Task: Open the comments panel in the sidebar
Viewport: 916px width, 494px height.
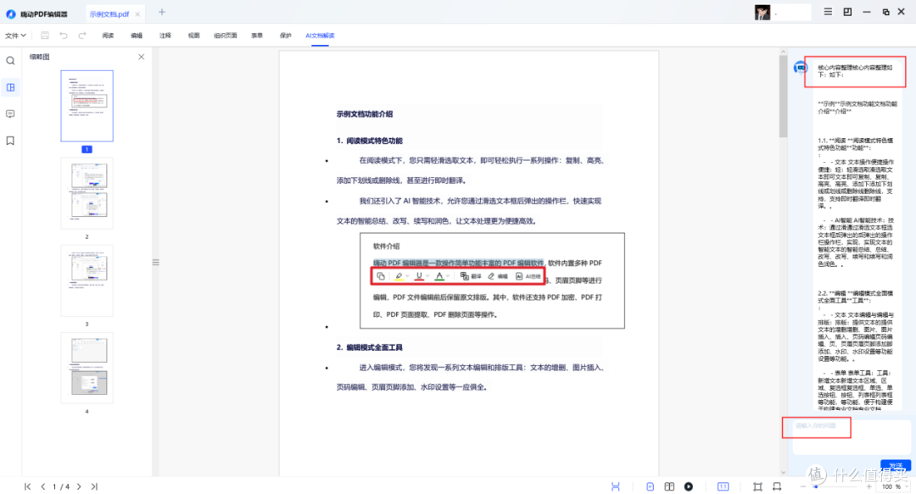Action: point(10,114)
